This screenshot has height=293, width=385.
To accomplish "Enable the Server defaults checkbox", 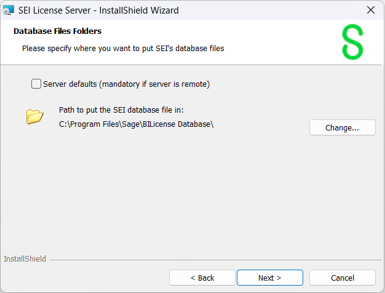I will coord(36,84).
